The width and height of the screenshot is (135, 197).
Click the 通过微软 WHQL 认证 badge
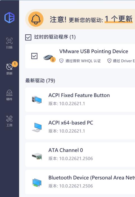pos(80,61)
